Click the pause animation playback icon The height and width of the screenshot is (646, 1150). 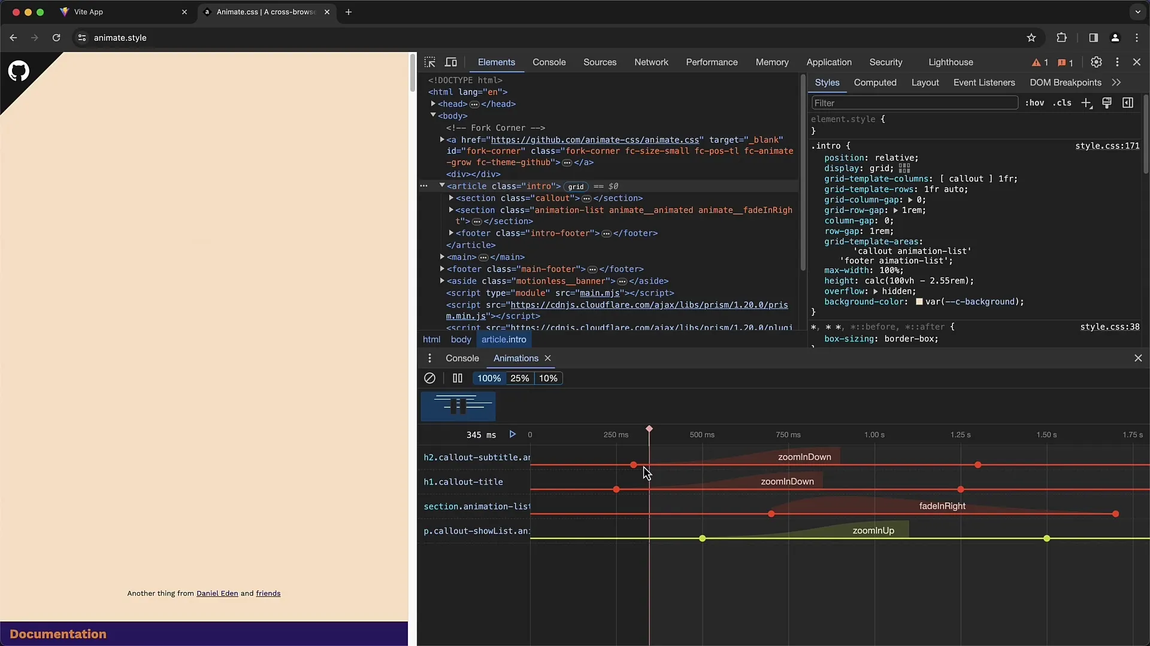point(458,378)
